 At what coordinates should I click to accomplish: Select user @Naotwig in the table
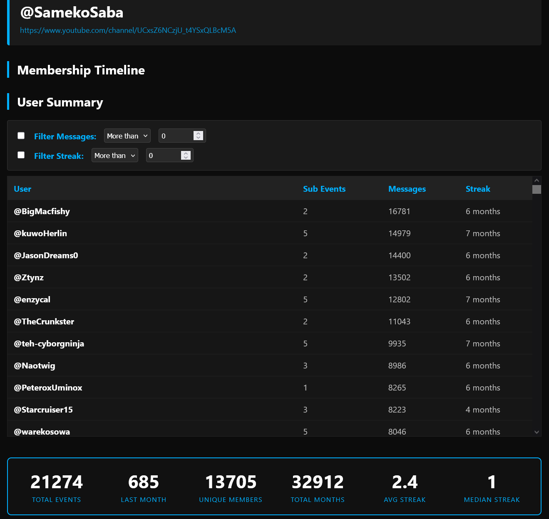point(35,366)
